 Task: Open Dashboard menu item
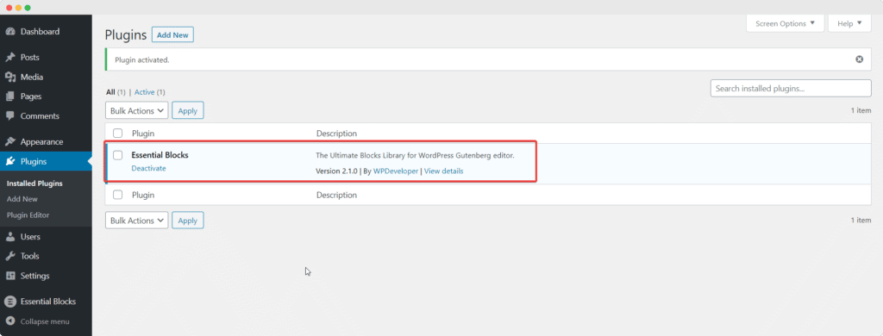pos(40,32)
